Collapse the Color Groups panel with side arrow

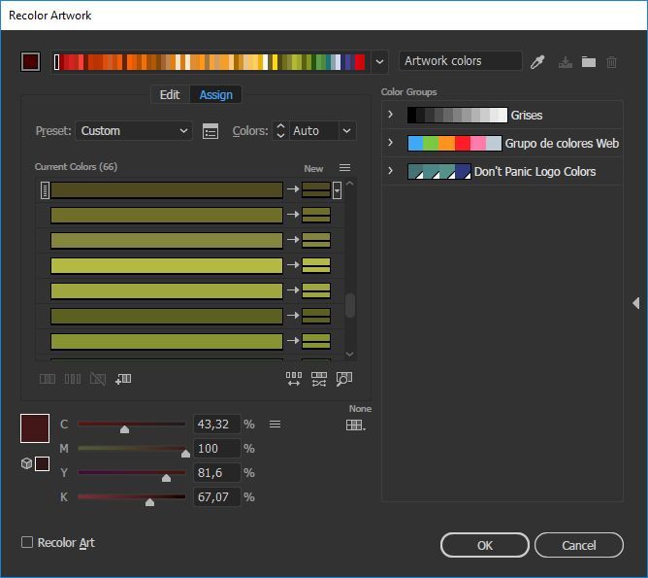click(x=636, y=303)
